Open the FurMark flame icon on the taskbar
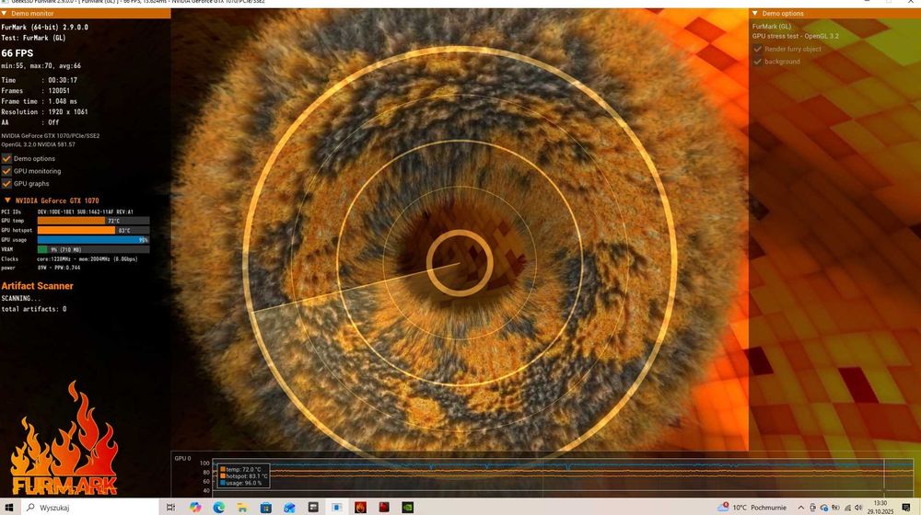The image size is (921, 515). click(x=361, y=508)
